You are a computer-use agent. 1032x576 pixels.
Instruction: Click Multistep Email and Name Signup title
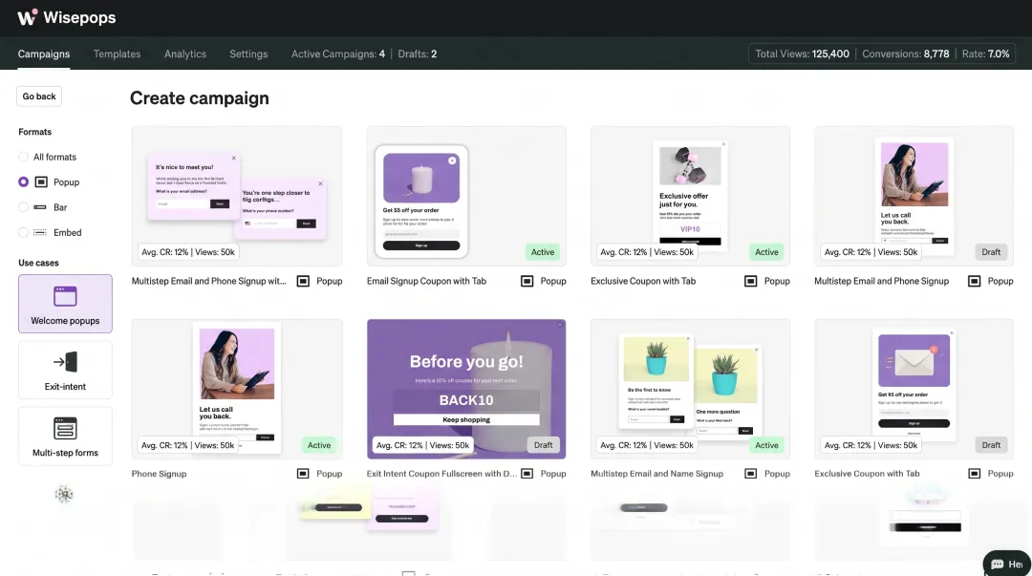[656, 473]
